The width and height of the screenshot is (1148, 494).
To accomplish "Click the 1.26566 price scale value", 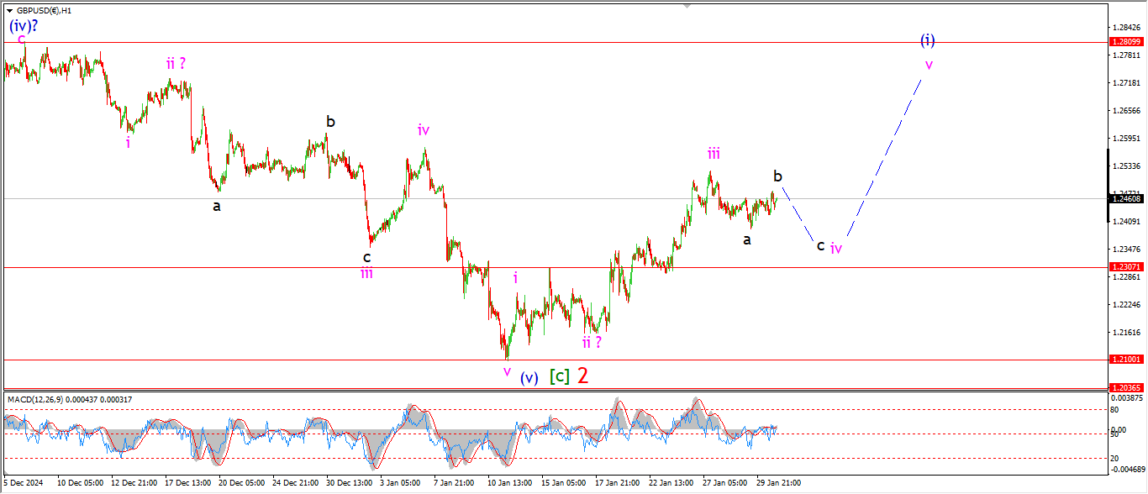I will click(1126, 111).
